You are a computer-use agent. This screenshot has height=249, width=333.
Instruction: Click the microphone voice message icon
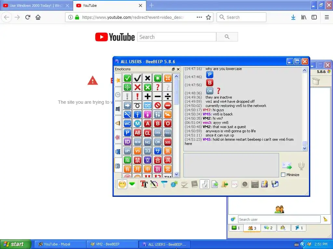(x=301, y=166)
